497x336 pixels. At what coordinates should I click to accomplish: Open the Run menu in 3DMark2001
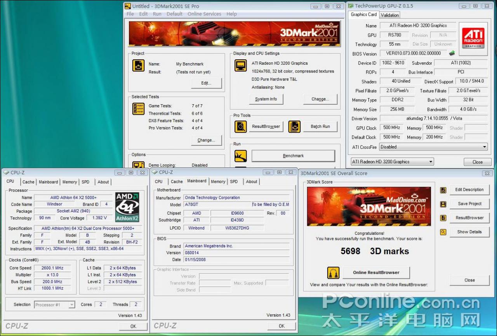click(x=157, y=14)
